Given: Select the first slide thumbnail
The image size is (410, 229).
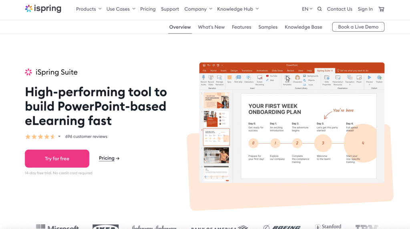Looking at the screenshot, I should [216, 100].
